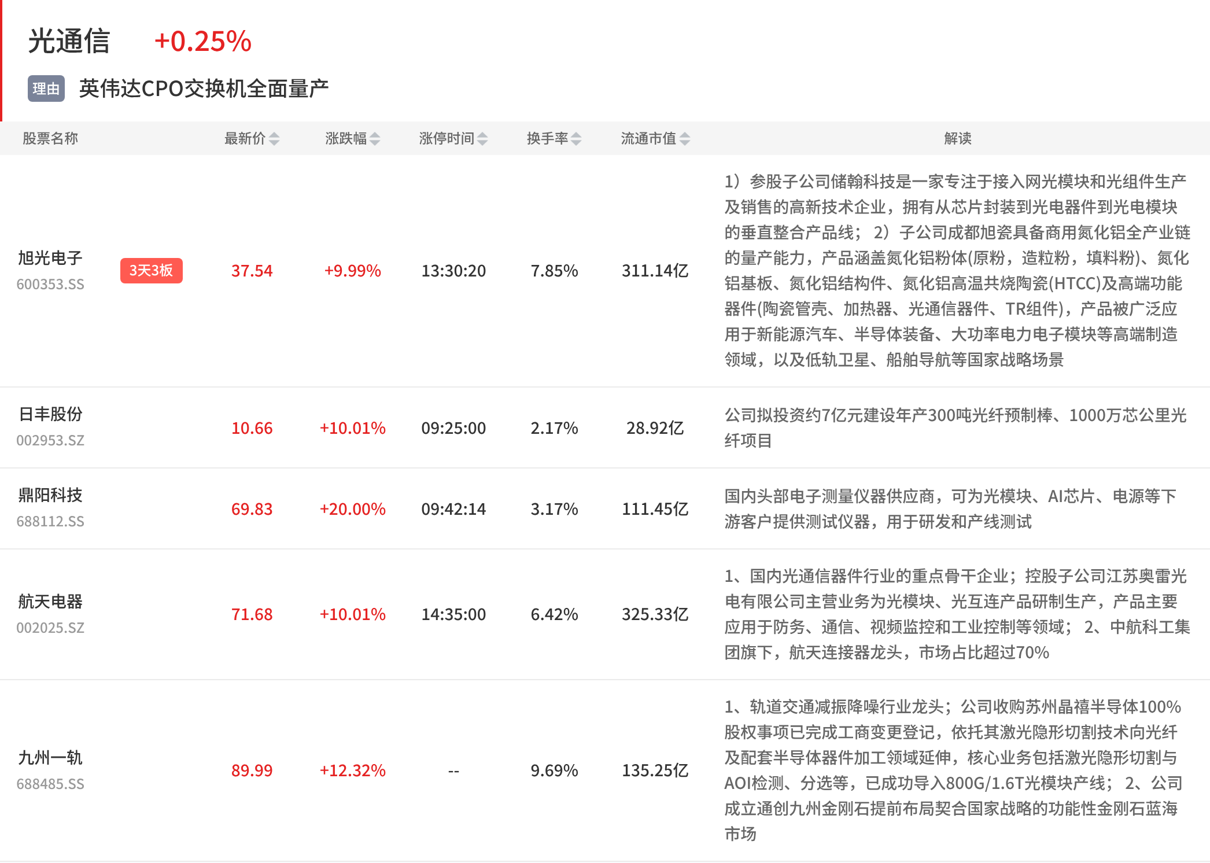Select stock code 002025.SZ
This screenshot has height=863, width=1210.
click(x=50, y=628)
